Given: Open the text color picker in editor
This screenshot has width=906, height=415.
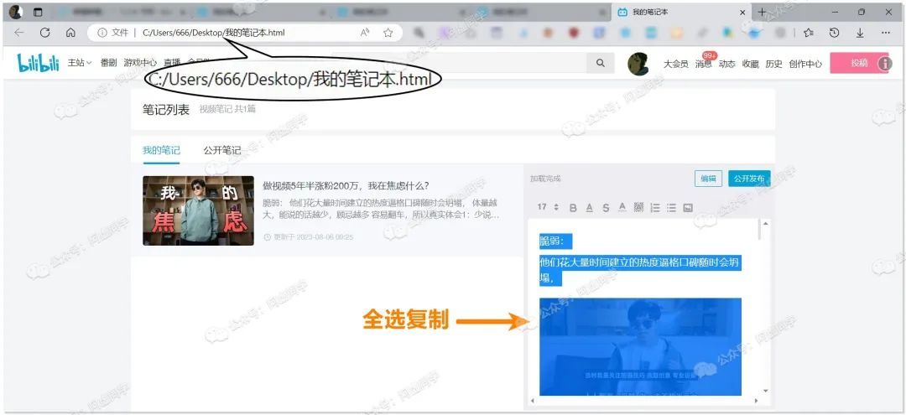Looking at the screenshot, I should pyautogui.click(x=622, y=207).
